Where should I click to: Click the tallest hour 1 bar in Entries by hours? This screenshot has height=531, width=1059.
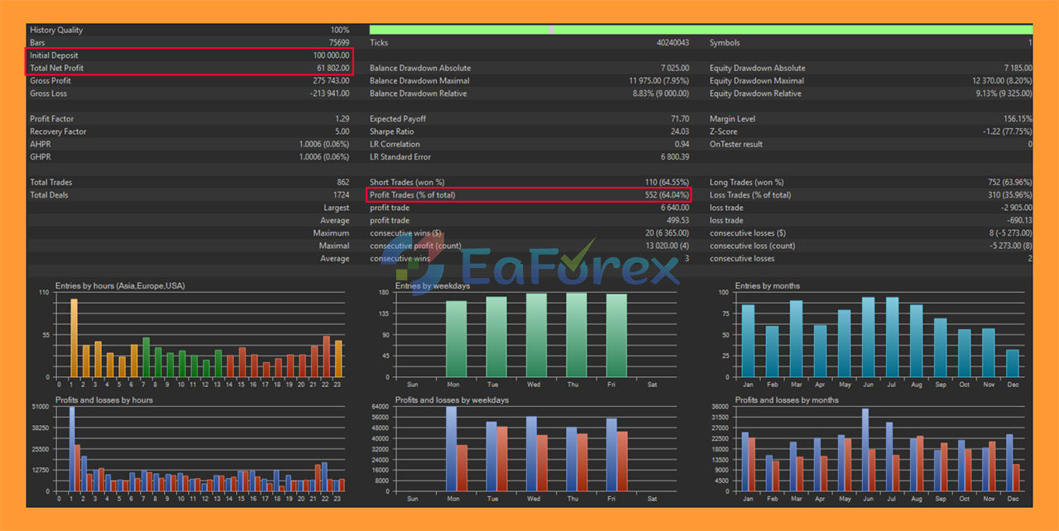coord(74,337)
